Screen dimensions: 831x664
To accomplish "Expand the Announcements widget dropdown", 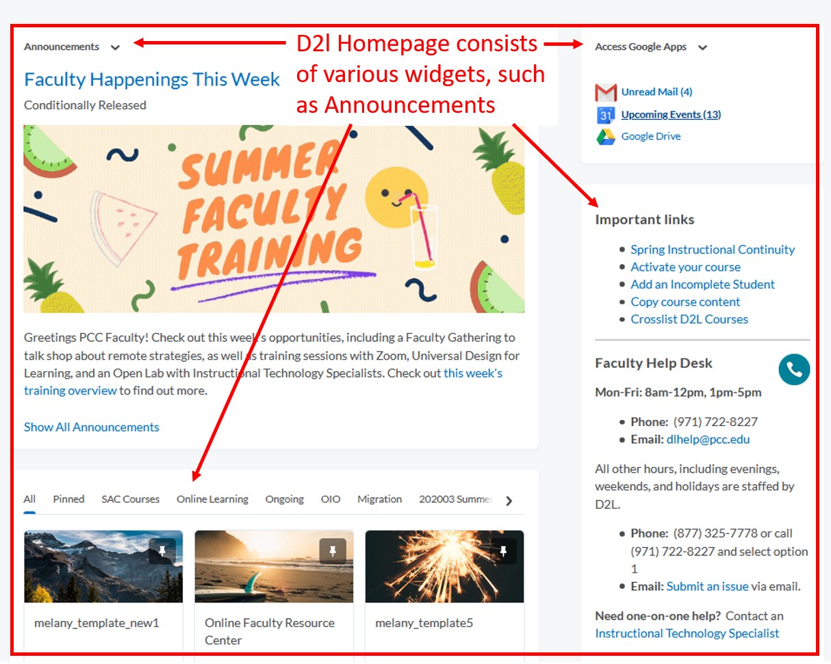I will tap(116, 47).
